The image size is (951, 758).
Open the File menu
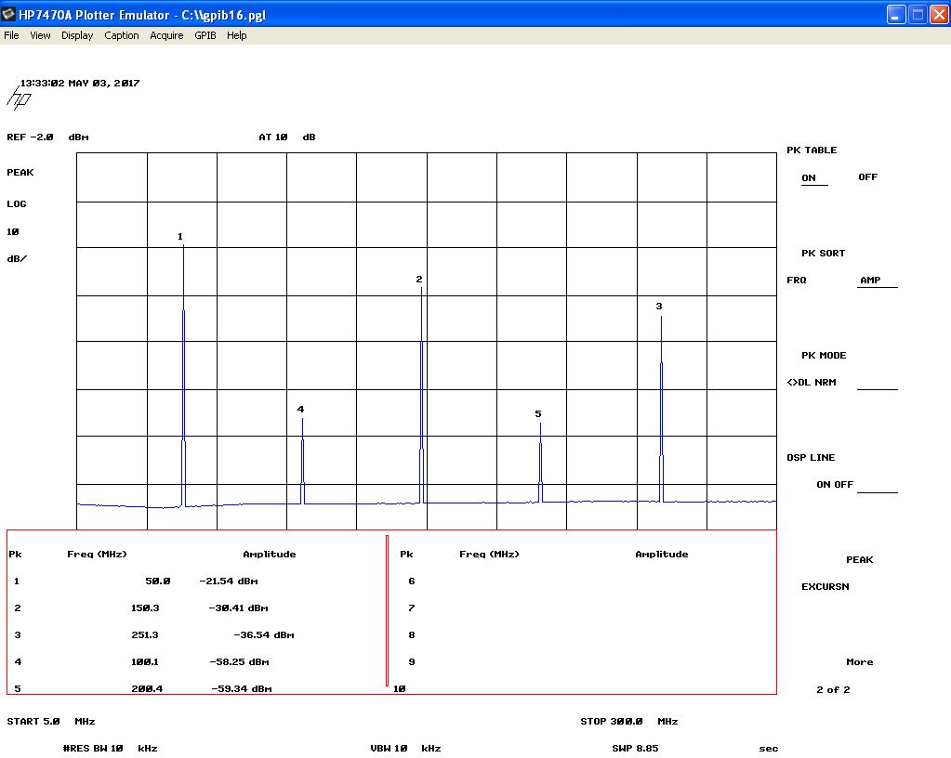(x=11, y=35)
